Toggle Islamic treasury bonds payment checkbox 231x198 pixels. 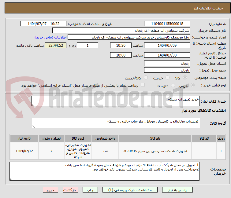click(143, 85)
